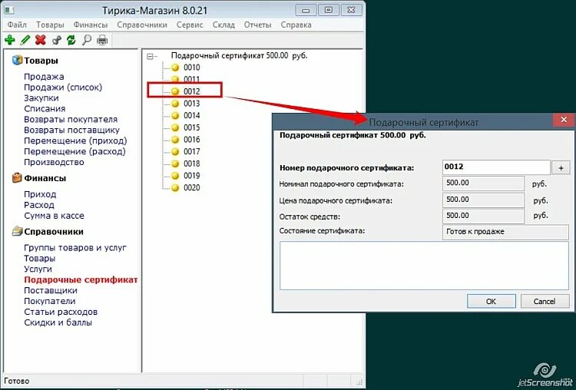
Task: Open the Товары link under Справочники
Action: click(40, 258)
